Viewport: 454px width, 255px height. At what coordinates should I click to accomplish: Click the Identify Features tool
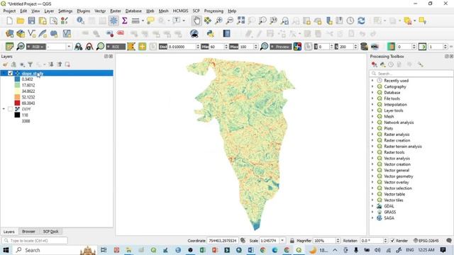(x=80, y=21)
